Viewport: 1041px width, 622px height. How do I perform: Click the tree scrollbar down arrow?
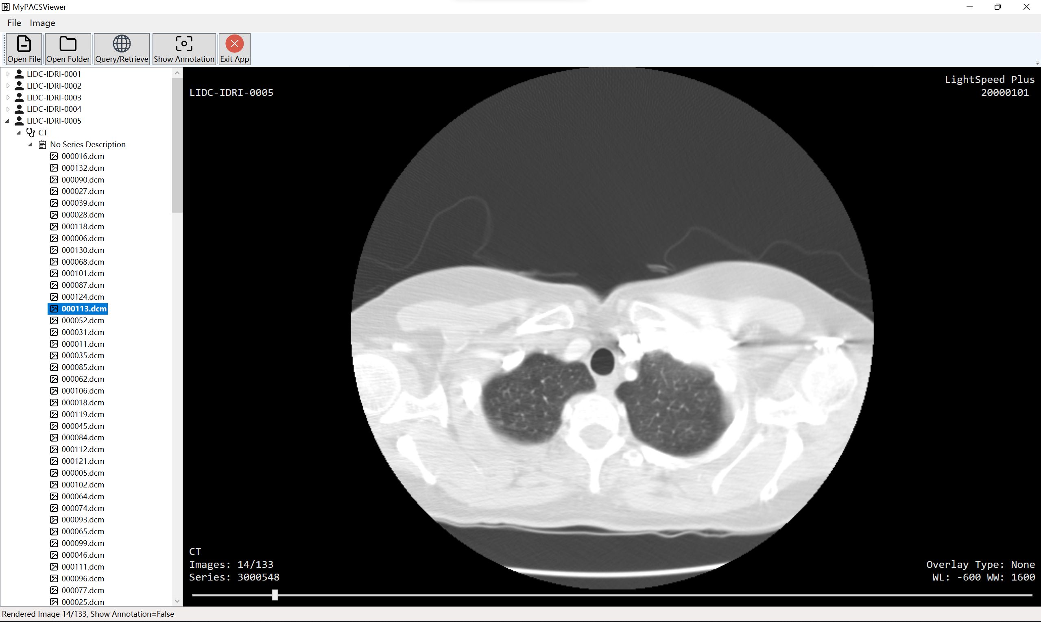[x=177, y=601]
